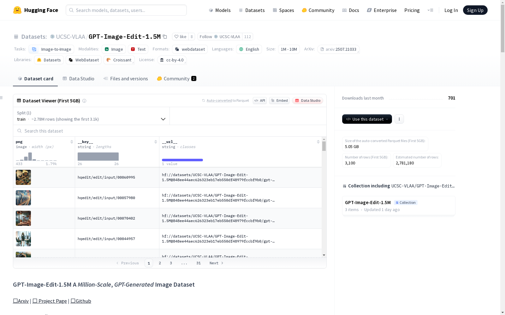The image size is (505, 315).
Task: Click the three-dot more options button
Action: [399, 119]
